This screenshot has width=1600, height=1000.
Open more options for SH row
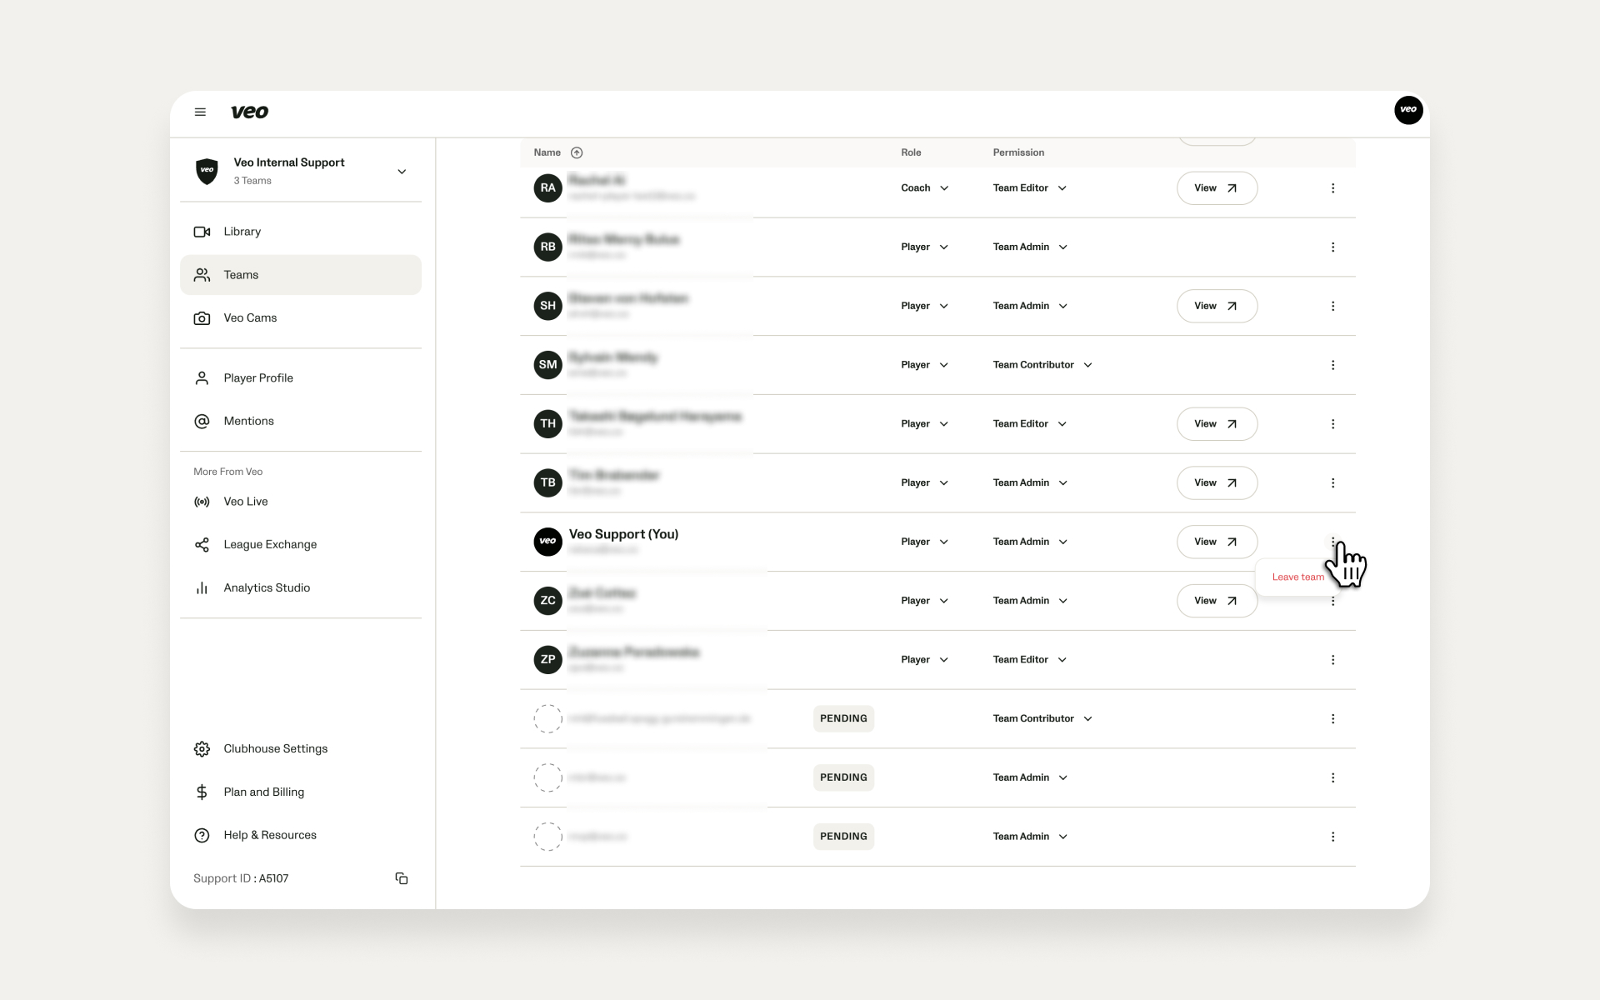tap(1332, 307)
